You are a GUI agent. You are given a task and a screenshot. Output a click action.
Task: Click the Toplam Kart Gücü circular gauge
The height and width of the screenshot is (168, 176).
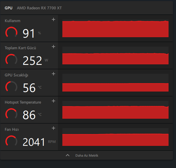11,60
